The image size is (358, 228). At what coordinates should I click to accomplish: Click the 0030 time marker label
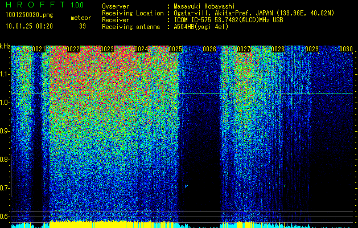346,49
